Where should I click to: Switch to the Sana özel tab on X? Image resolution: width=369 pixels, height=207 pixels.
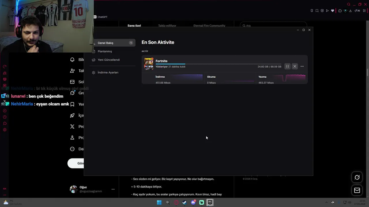(134, 26)
